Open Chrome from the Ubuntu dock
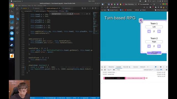This screenshot has width=177, height=99. (x=12, y=5)
